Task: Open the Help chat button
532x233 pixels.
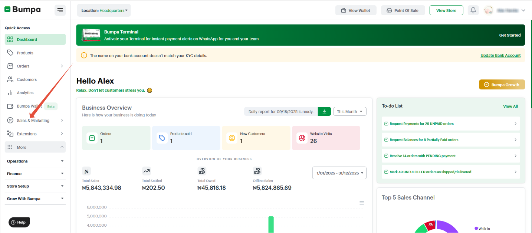Action: pos(19,222)
